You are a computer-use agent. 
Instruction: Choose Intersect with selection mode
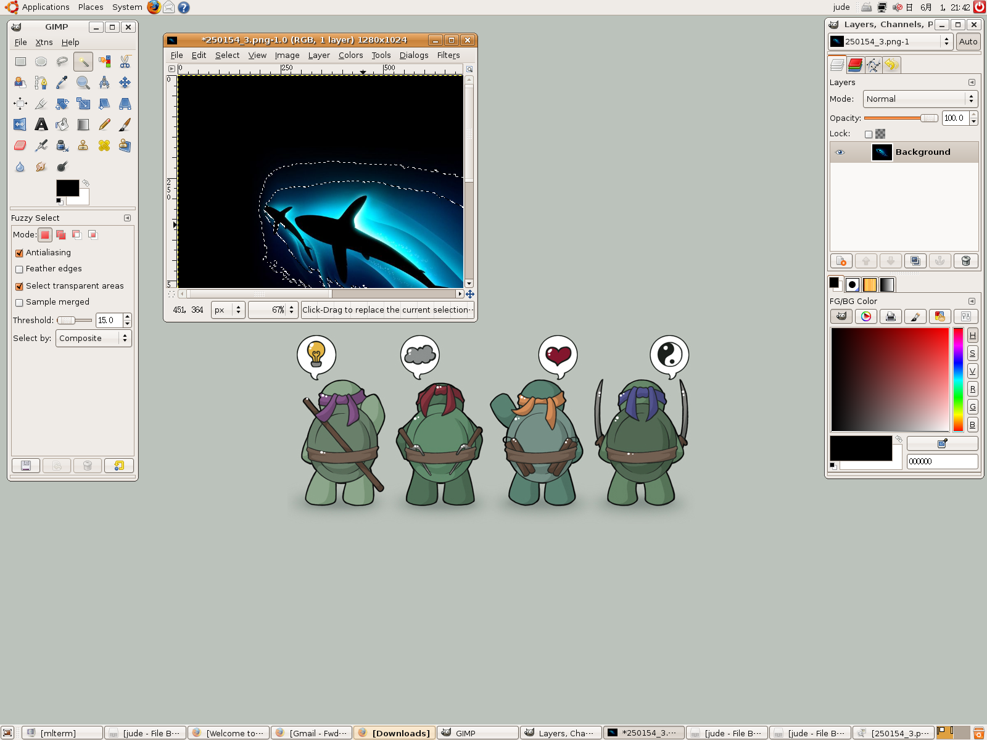[x=93, y=235]
